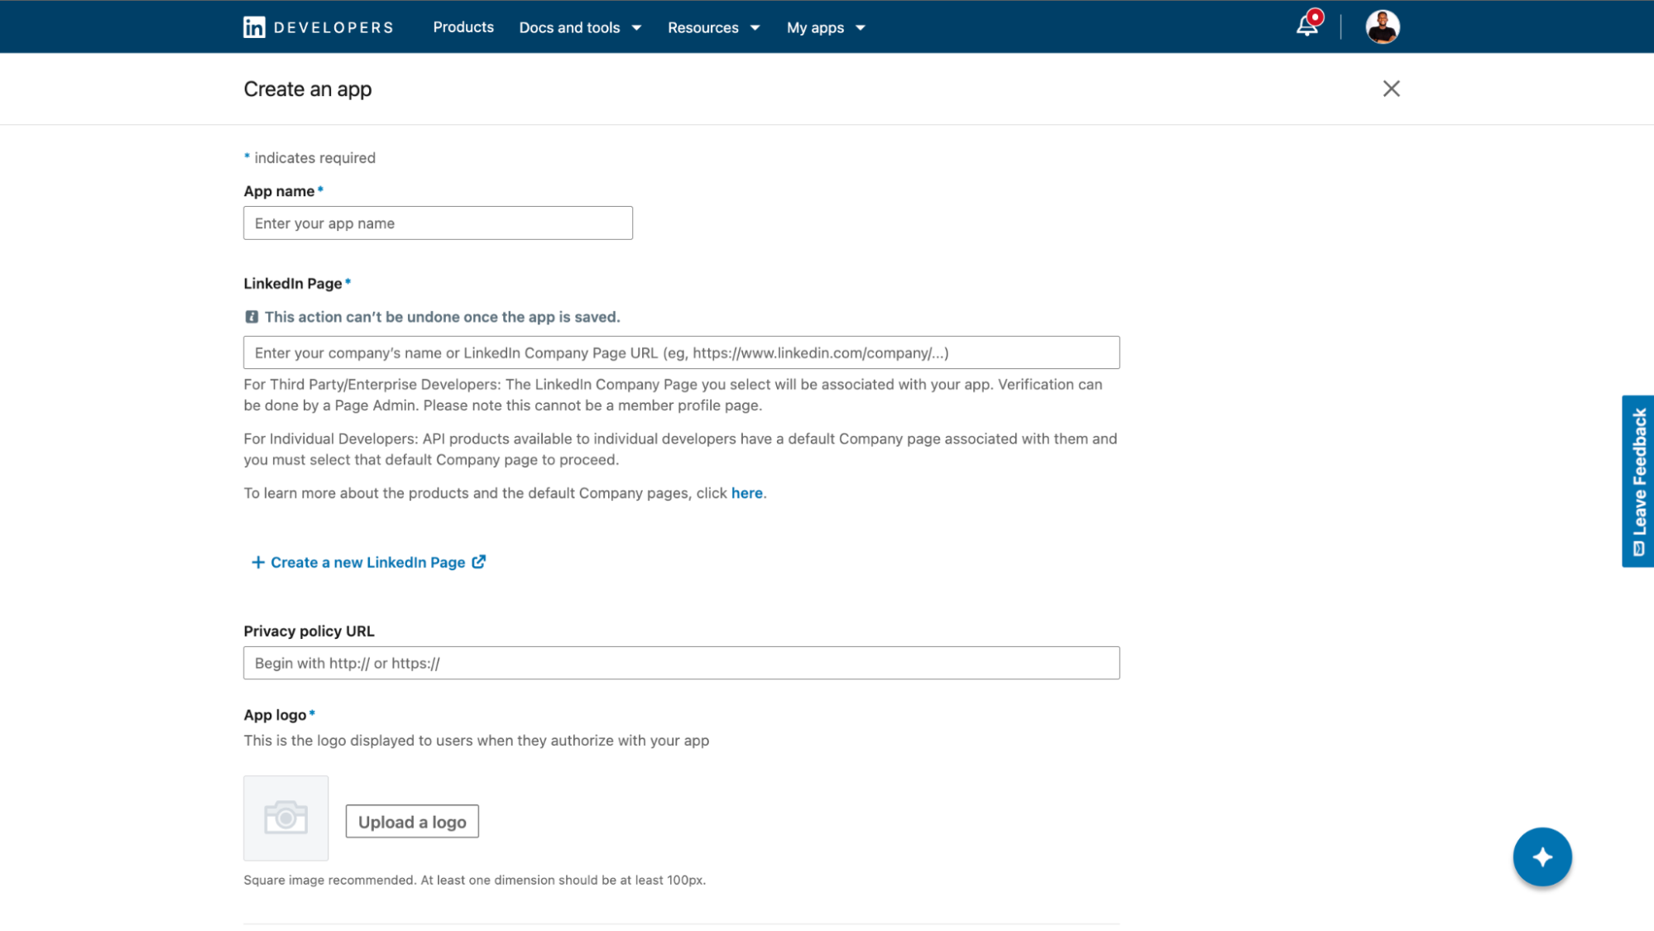Click Create a new LinkedIn Page link
Image resolution: width=1654 pixels, height=931 pixels.
point(367,563)
